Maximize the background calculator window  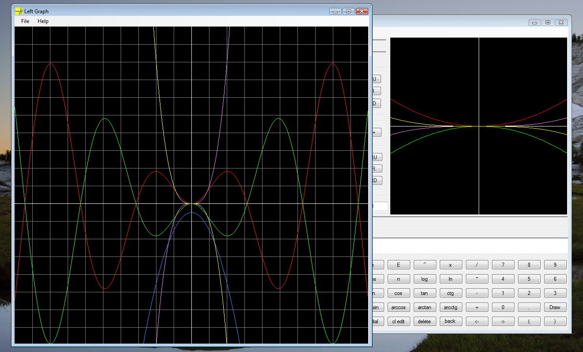point(548,22)
